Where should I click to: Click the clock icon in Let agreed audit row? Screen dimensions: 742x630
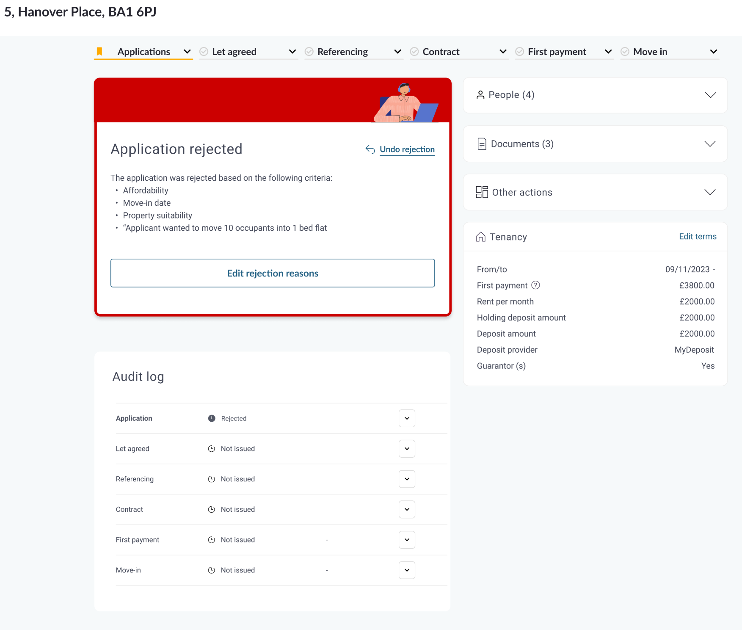[212, 449]
